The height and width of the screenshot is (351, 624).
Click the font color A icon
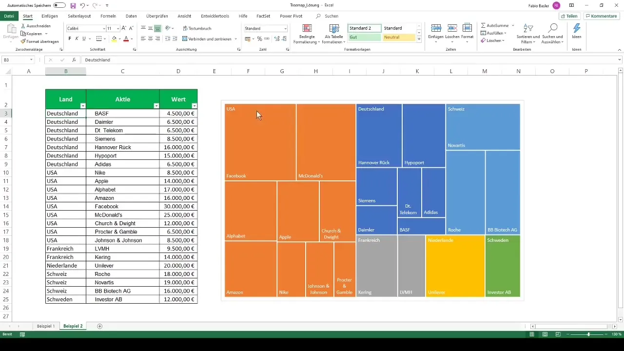pyautogui.click(x=126, y=39)
